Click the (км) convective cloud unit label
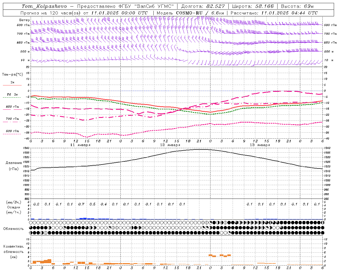The image size is (338, 270). click(14, 257)
